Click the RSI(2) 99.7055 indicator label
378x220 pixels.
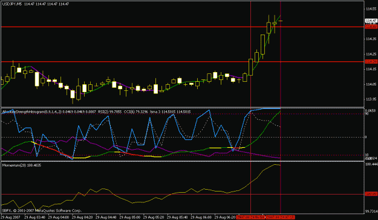(109, 112)
